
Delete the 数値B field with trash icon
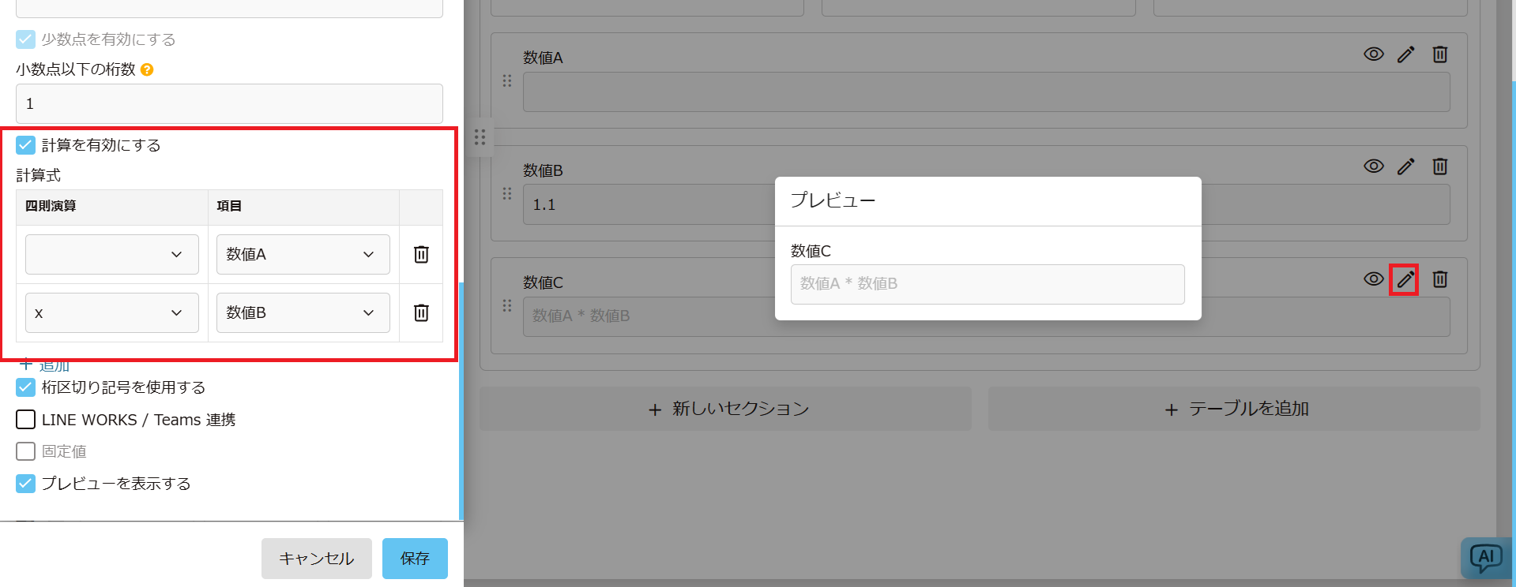[1439, 166]
